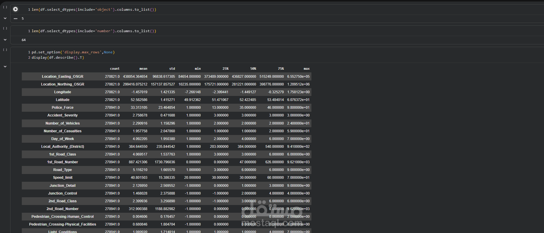This screenshot has height=233, width=544.
Task: Run the cell counting object dtype columns
Action: pyautogui.click(x=16, y=9)
